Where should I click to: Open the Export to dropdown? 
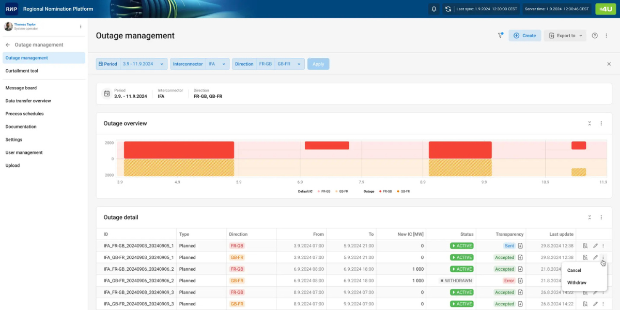(565, 36)
